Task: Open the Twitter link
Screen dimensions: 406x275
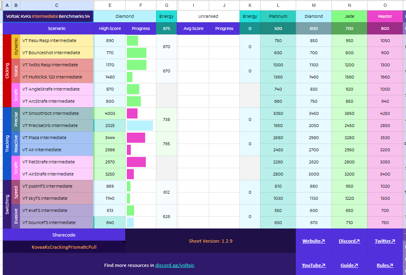Action: coord(385,241)
